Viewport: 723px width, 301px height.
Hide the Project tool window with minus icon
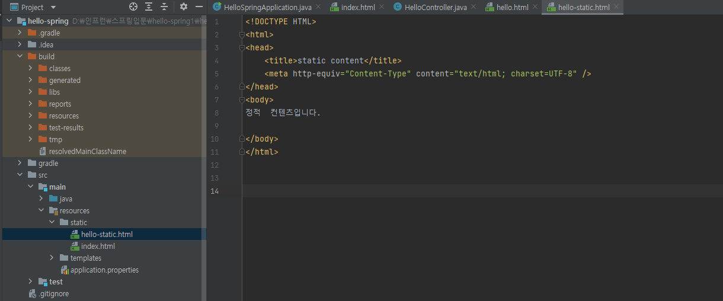[199, 7]
